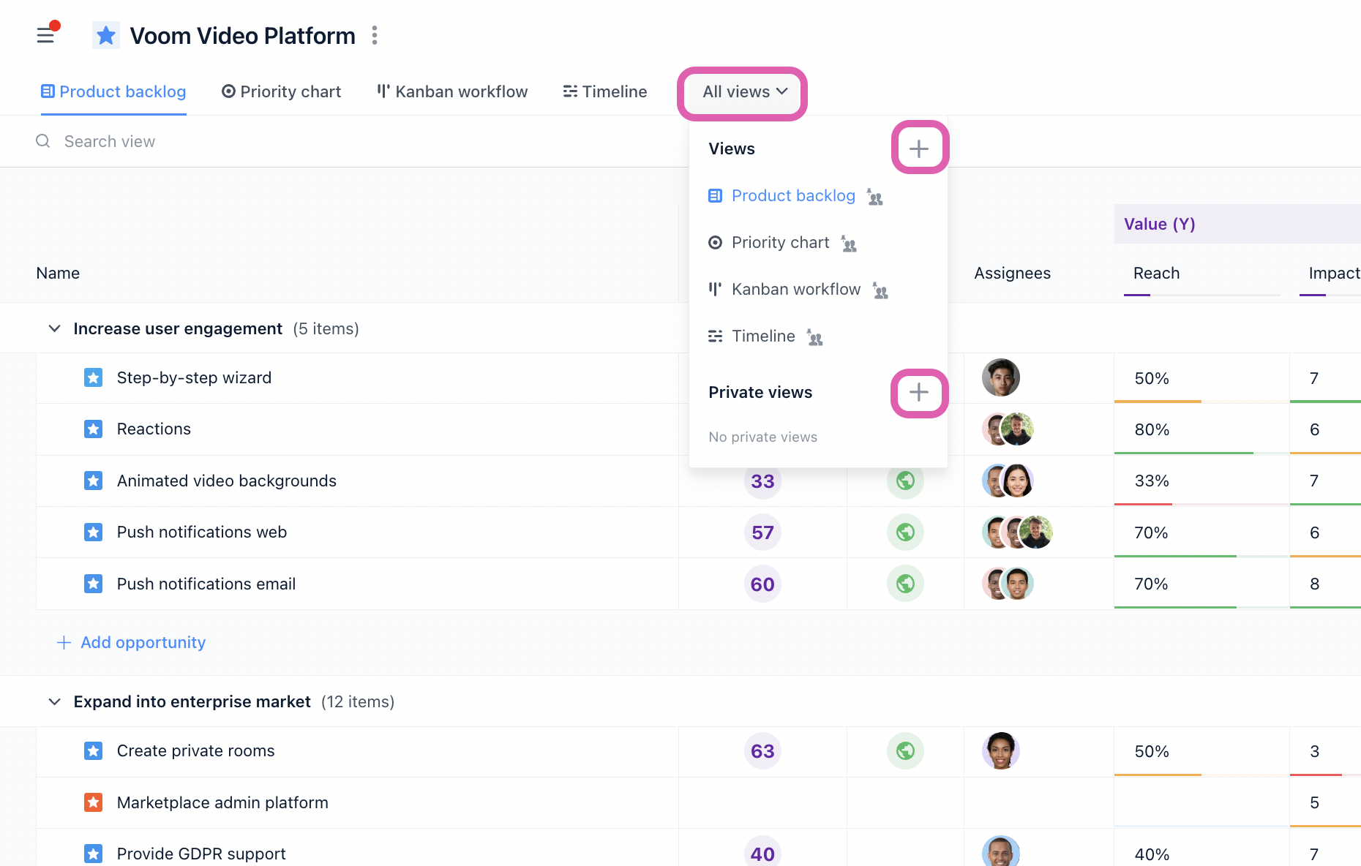Select Kanban workflow in the Views menu

point(795,289)
